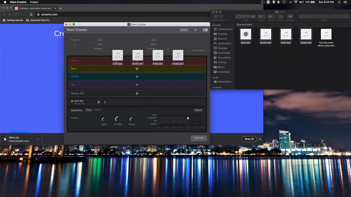Screen dimensions: 351x197
Task: Click the Release field
Action: coord(98,49)
